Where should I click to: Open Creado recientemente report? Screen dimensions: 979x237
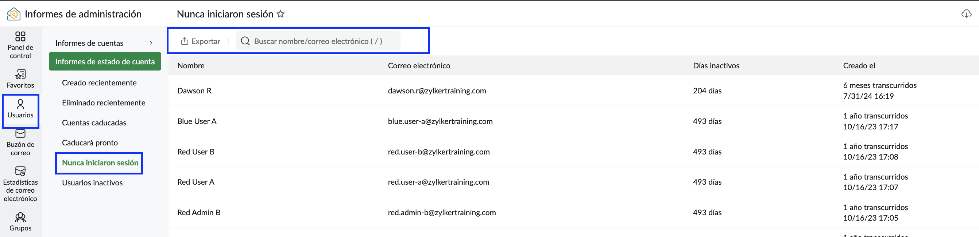pos(99,83)
